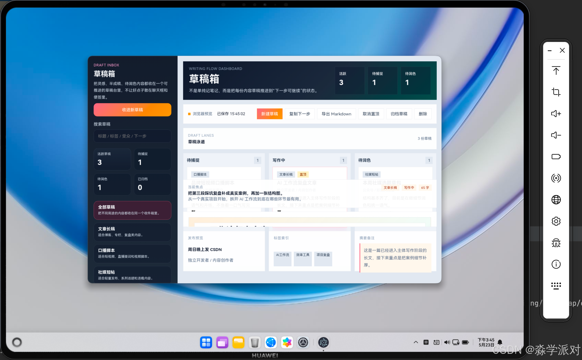Open the display connection tray icon
This screenshot has height=360, width=582.
[x=456, y=342]
